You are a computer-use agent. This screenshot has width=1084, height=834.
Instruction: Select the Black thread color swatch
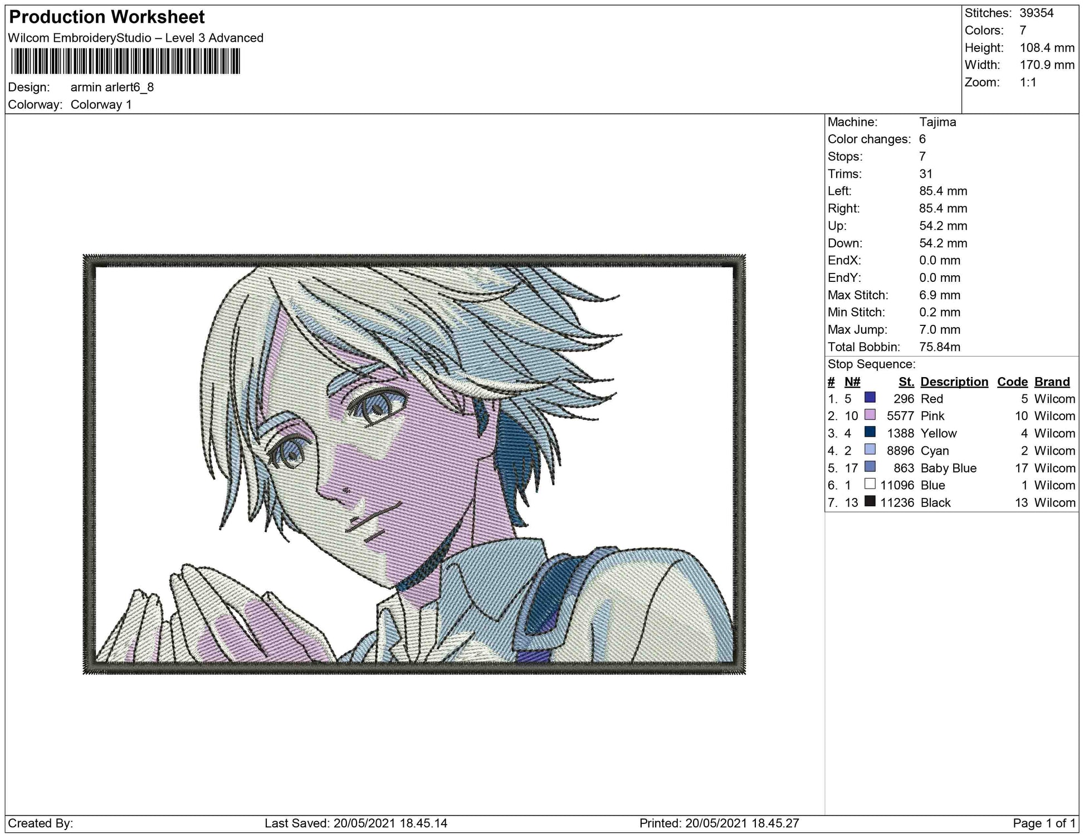(x=870, y=501)
